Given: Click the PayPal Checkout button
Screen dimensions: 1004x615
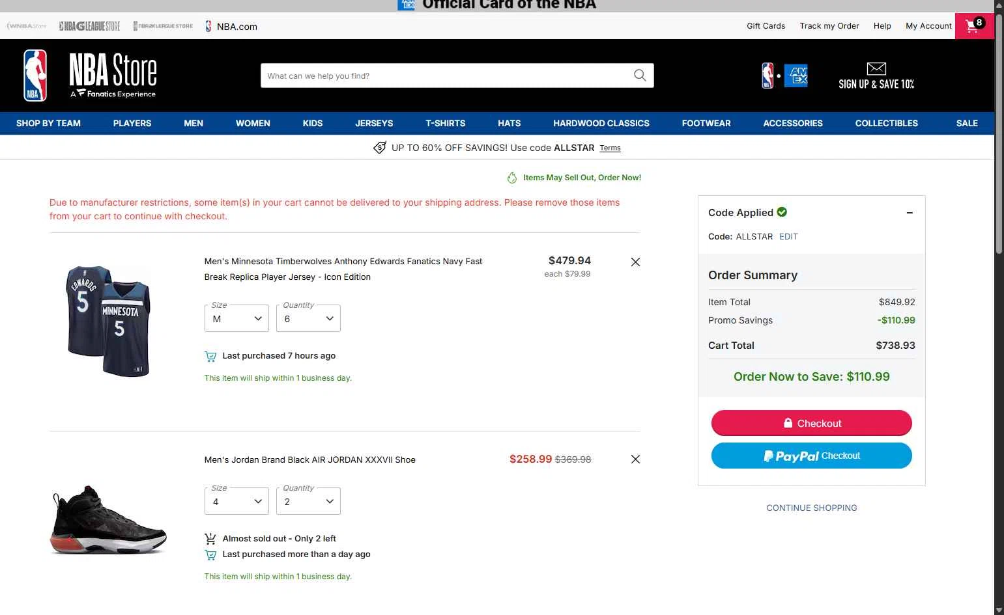Looking at the screenshot, I should [812, 456].
